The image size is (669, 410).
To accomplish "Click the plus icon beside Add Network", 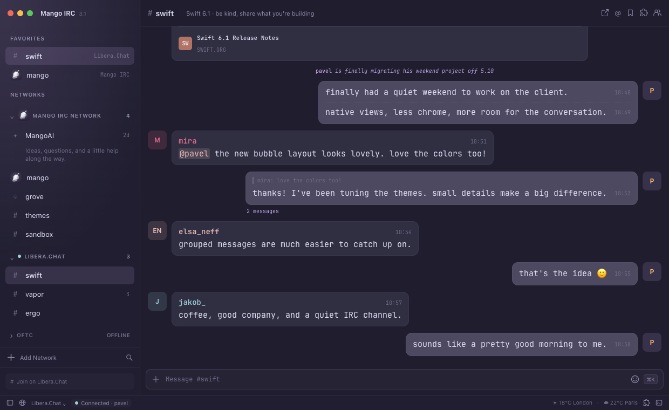I will coord(11,358).
